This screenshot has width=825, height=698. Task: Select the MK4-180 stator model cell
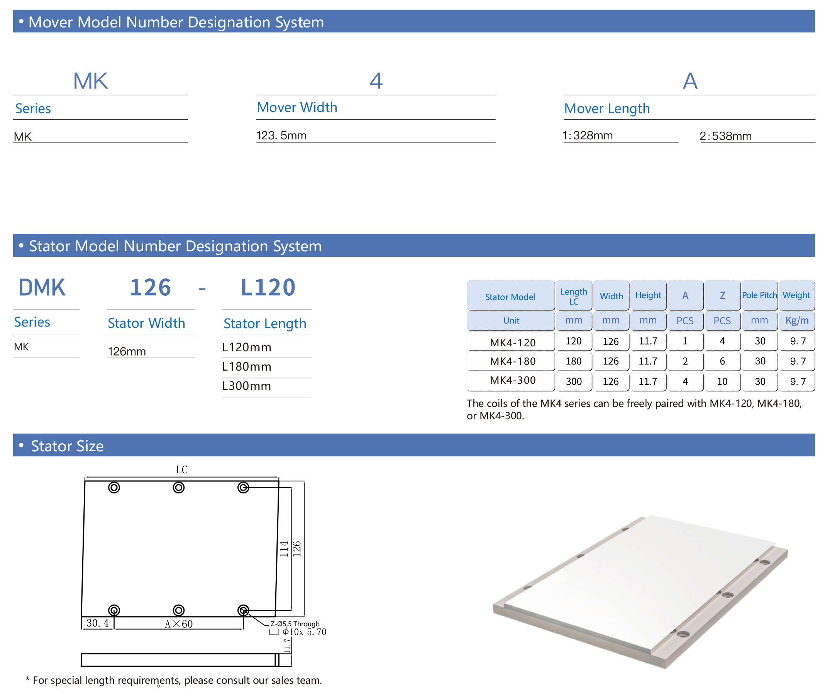click(512, 361)
